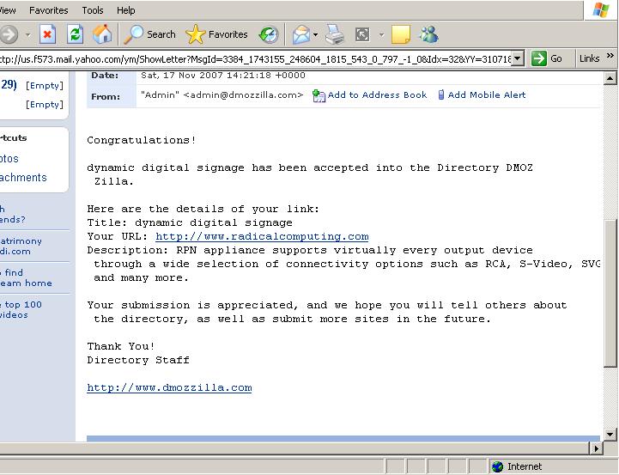Click the second [Empty] folder link
This screenshot has height=475, width=619.
click(x=45, y=105)
